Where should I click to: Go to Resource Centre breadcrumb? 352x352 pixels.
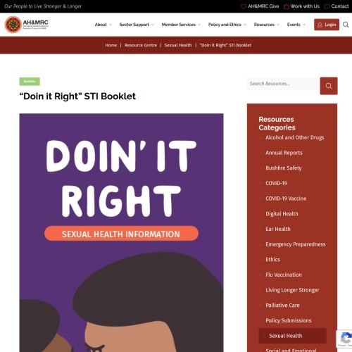tap(141, 45)
